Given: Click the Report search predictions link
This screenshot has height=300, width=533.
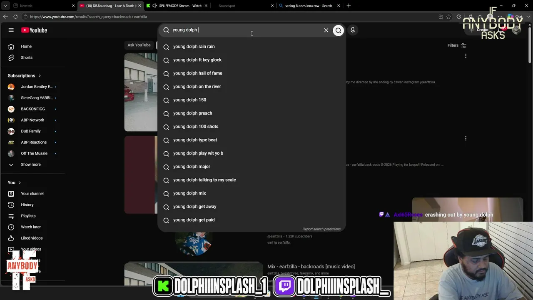Looking at the screenshot, I should click(321, 229).
